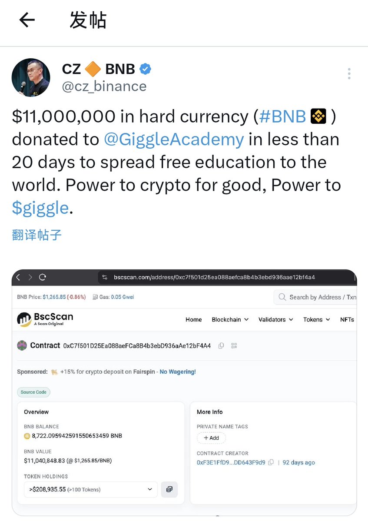Image resolution: width=368 pixels, height=521 pixels.
Task: Tap the back arrow beside 发帖
Action: [x=27, y=20]
